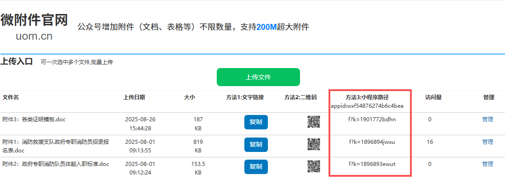The width and height of the screenshot is (505, 179).
Task: Click upload date 2025-08-01 09:13:55
Action: coord(140,146)
